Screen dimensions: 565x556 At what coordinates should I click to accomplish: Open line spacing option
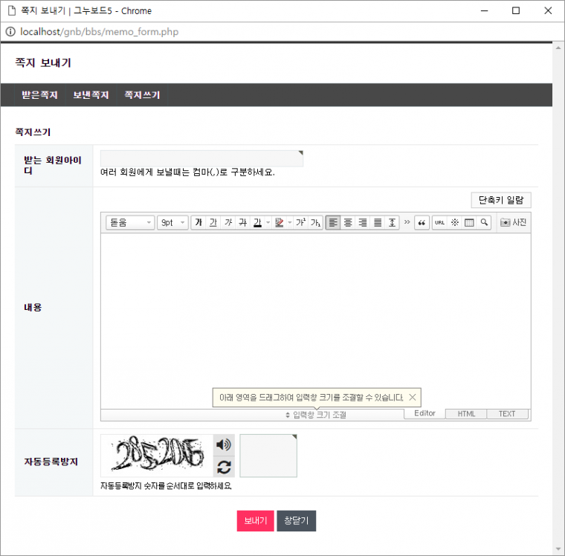[392, 222]
